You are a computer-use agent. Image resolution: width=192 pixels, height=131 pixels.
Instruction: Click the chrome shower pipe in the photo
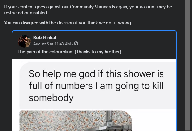(x=109, y=117)
